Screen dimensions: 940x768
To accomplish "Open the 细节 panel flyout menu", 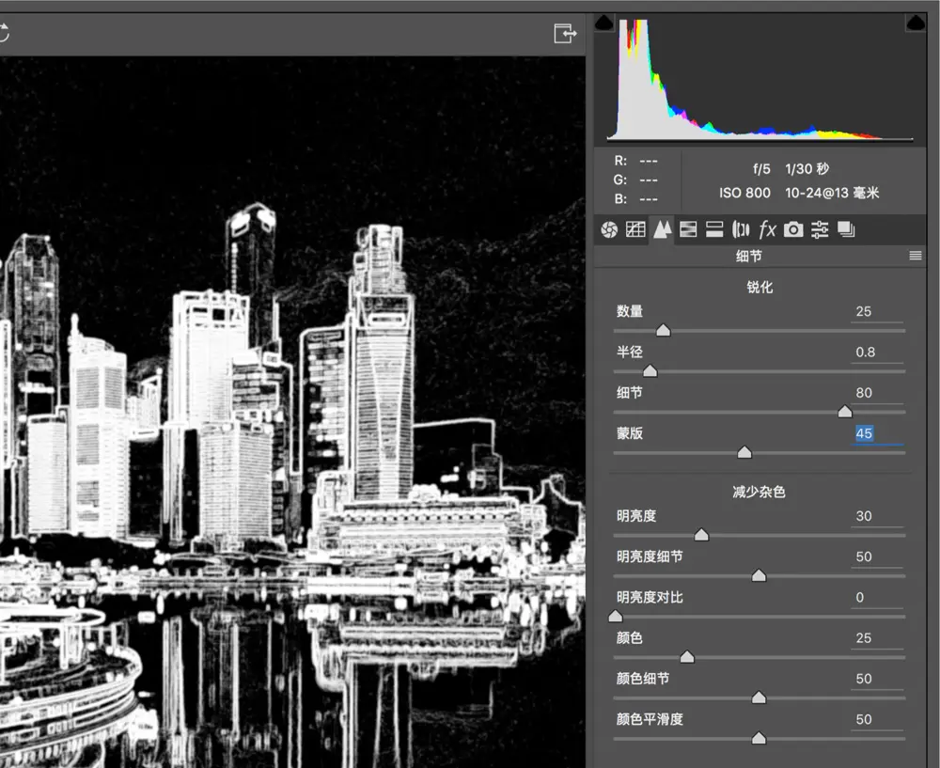I will (x=916, y=256).
